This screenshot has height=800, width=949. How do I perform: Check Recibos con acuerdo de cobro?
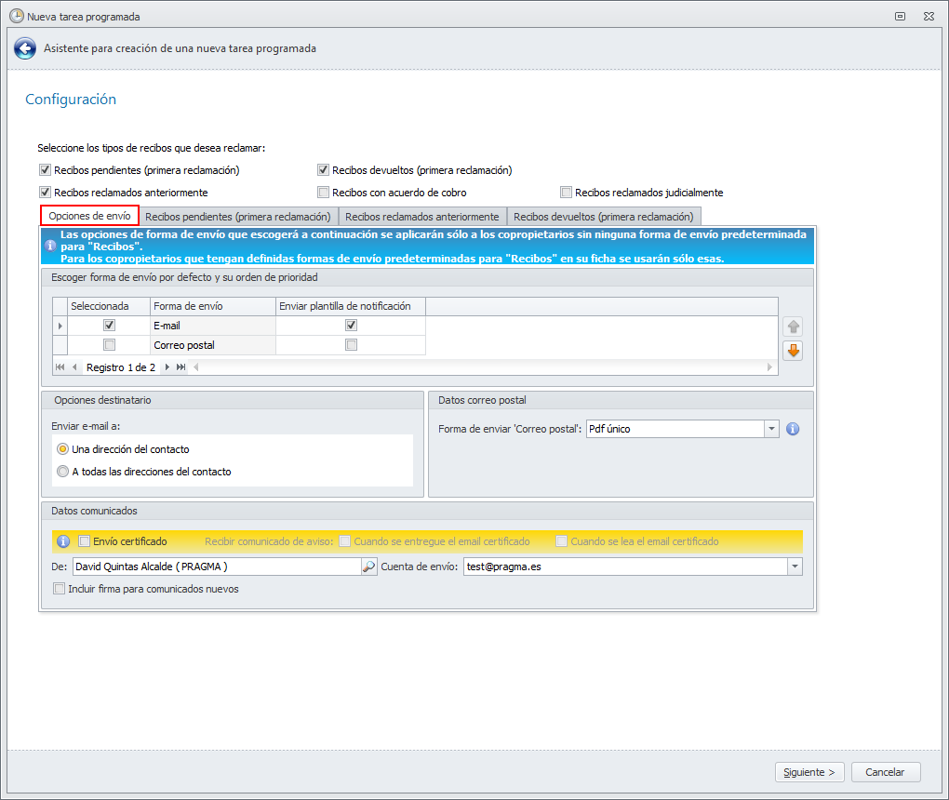click(x=323, y=193)
